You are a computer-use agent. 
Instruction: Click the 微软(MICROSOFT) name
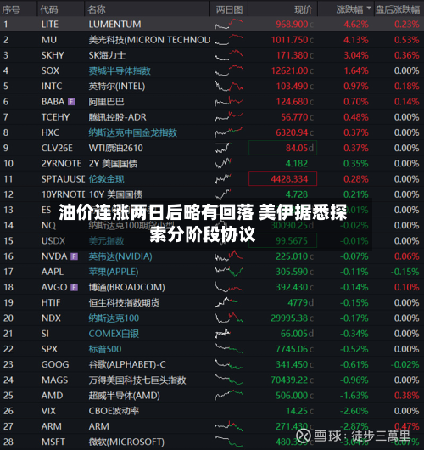click(126, 442)
